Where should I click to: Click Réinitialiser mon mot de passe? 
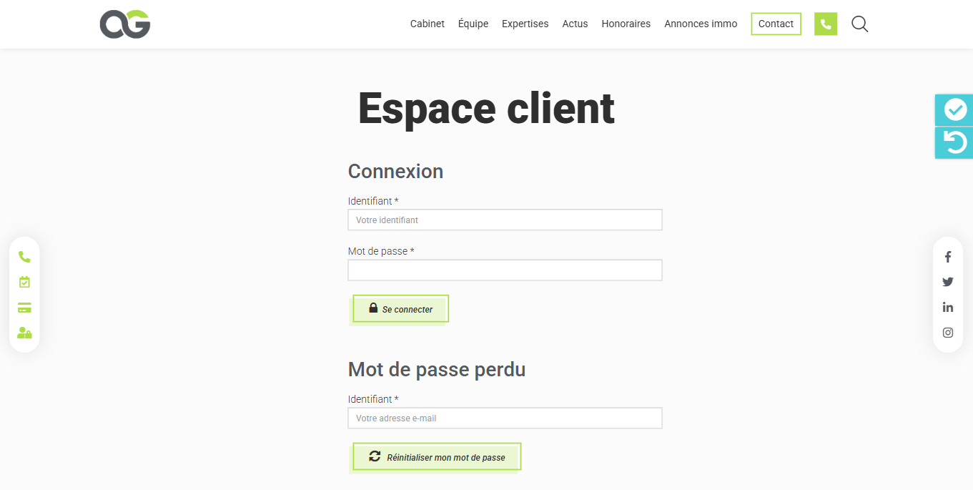pos(437,457)
